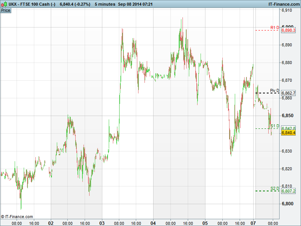Select the Price panel tab
The width and height of the screenshot is (301, 226).
pyautogui.click(x=6, y=10)
